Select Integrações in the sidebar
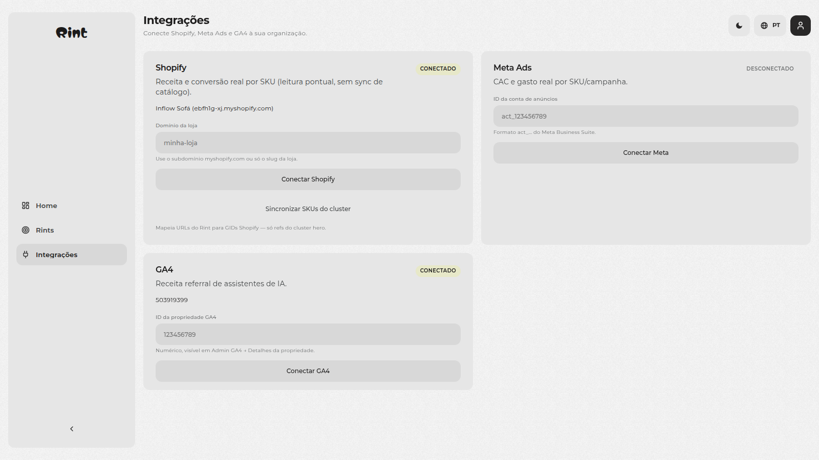 coord(72,255)
